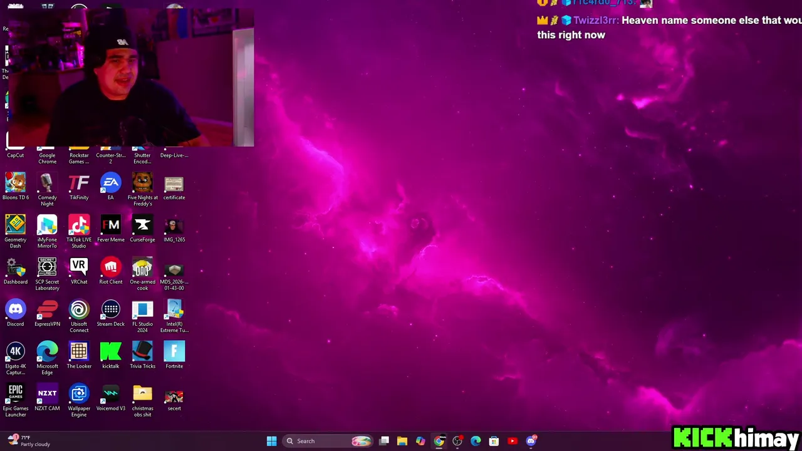Open OBS Studio from the taskbar
This screenshot has height=451, width=802.
tap(457, 441)
